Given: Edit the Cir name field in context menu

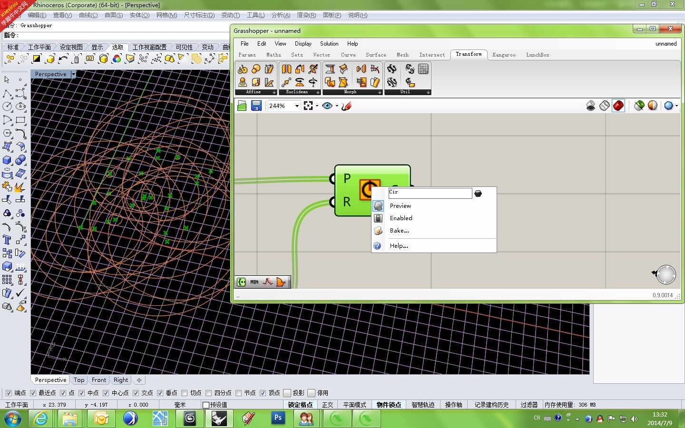Looking at the screenshot, I should point(431,193).
